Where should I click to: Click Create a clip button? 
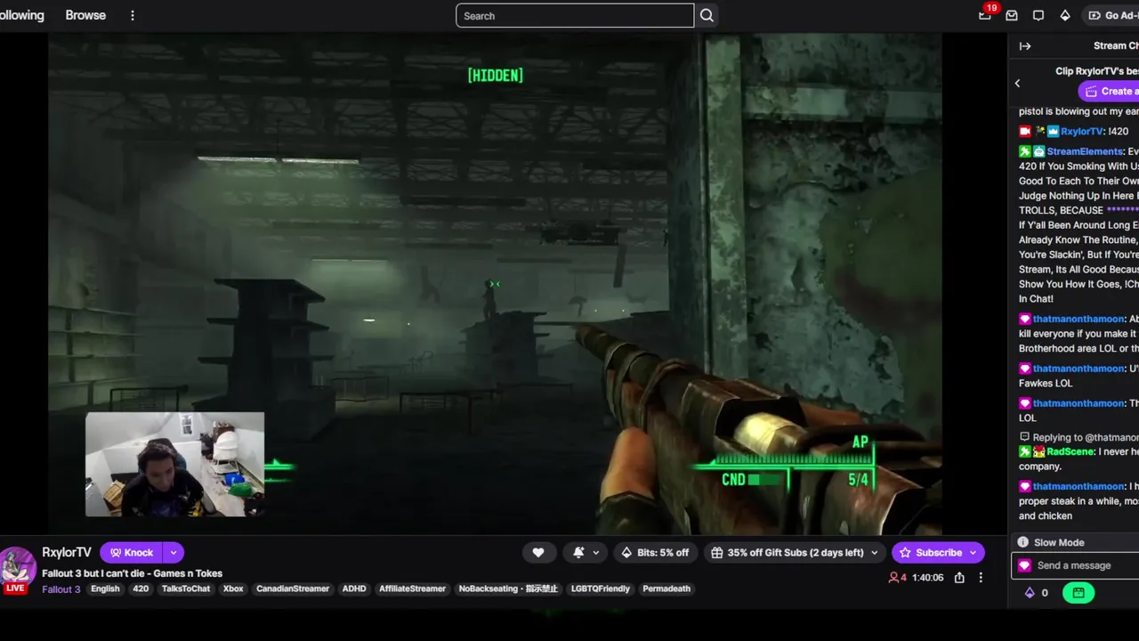click(1109, 91)
